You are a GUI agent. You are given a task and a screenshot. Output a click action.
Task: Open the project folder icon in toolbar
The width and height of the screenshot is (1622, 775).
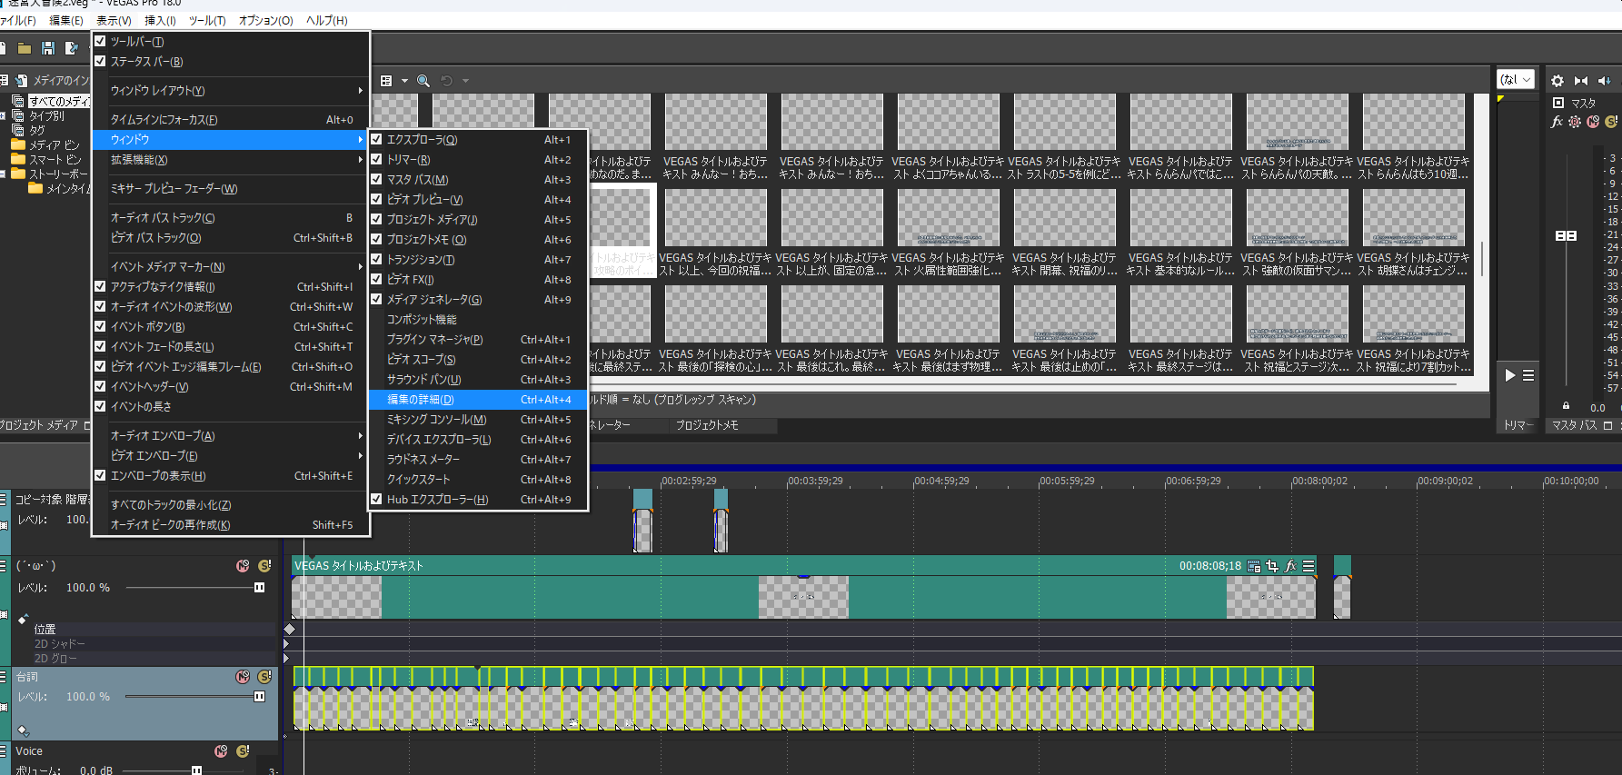coord(25,48)
